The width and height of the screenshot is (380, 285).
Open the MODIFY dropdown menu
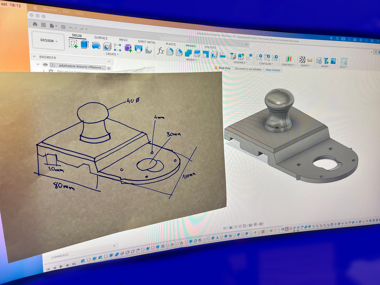click(x=192, y=60)
